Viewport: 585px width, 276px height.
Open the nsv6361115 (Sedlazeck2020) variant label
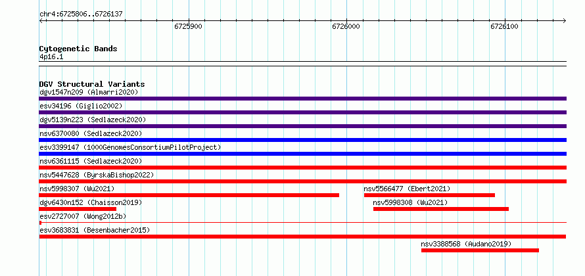click(91, 161)
